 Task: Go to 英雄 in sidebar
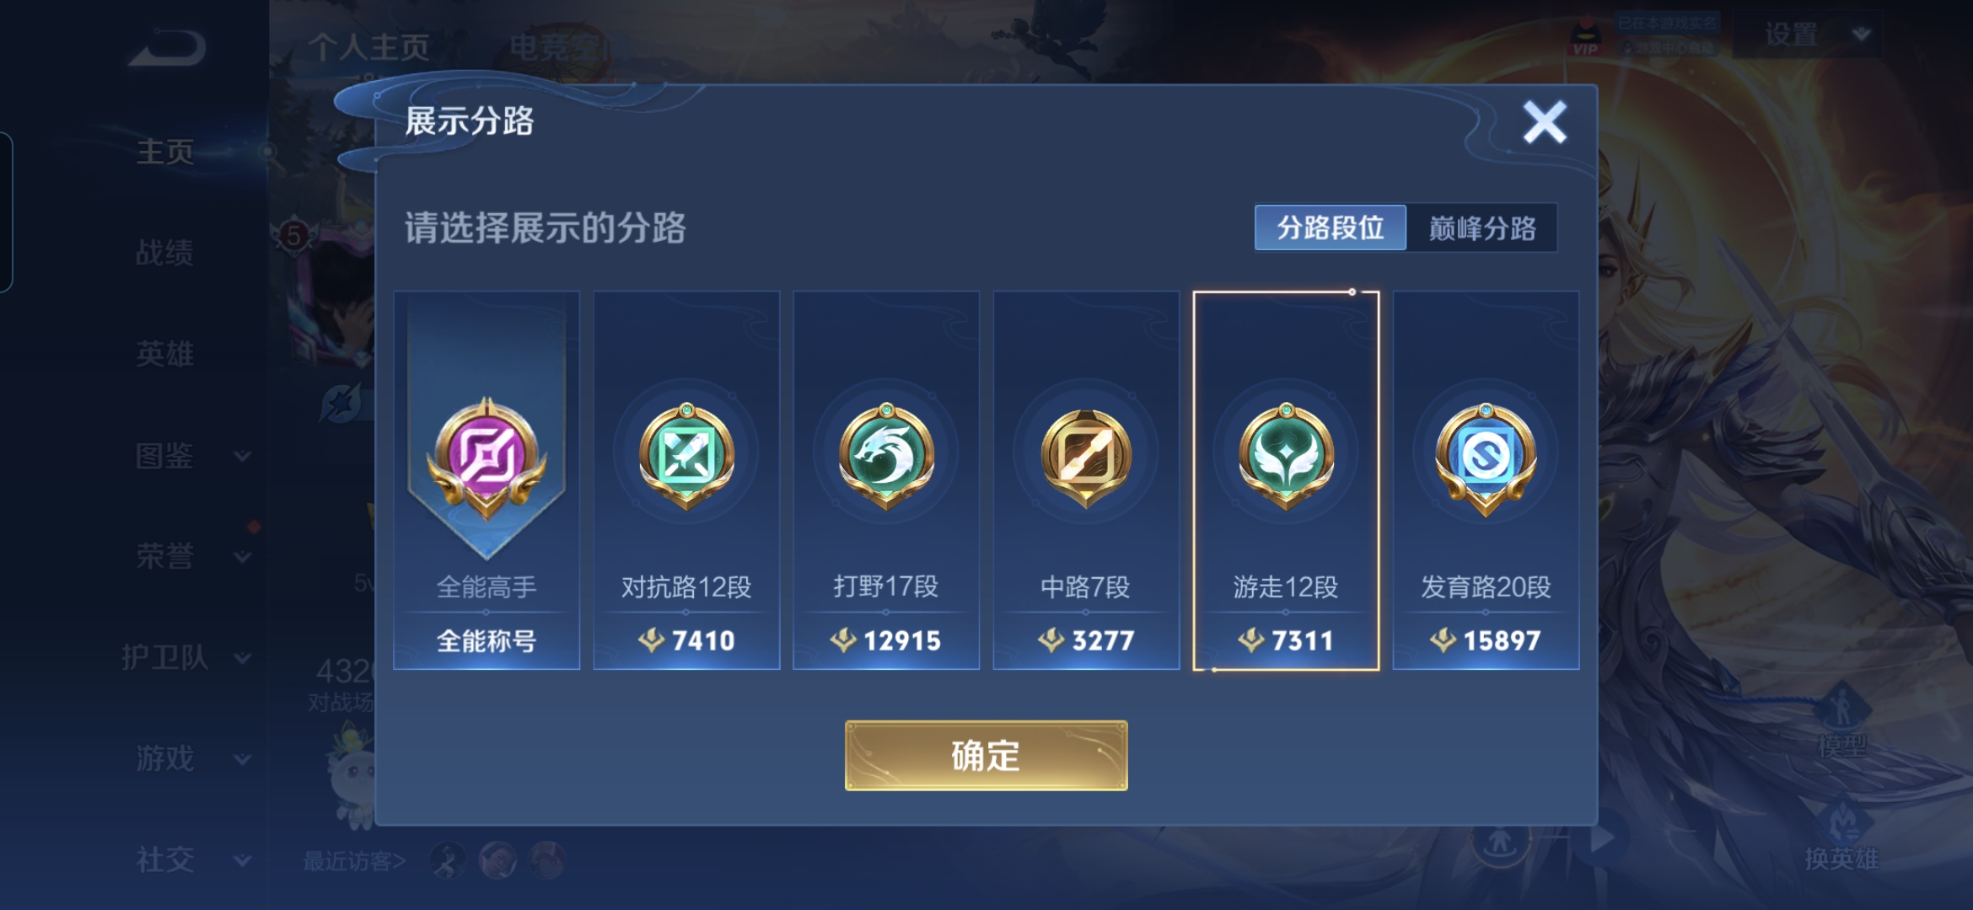164,354
